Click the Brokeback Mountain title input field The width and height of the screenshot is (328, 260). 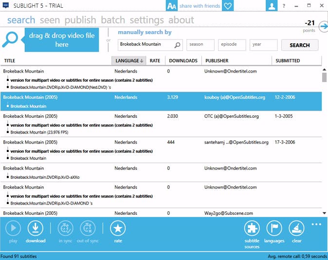[150, 45]
